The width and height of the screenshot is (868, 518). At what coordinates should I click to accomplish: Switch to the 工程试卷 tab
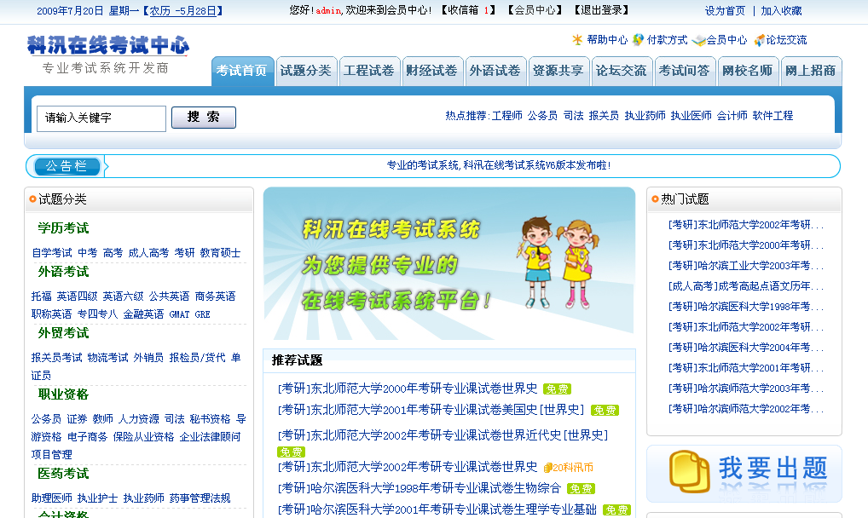368,71
